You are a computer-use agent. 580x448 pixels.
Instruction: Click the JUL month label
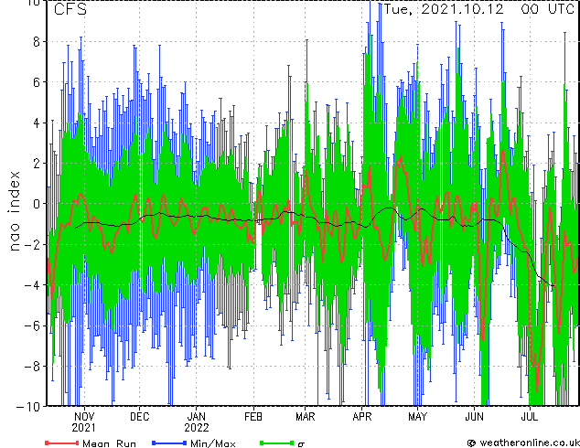pos(530,417)
